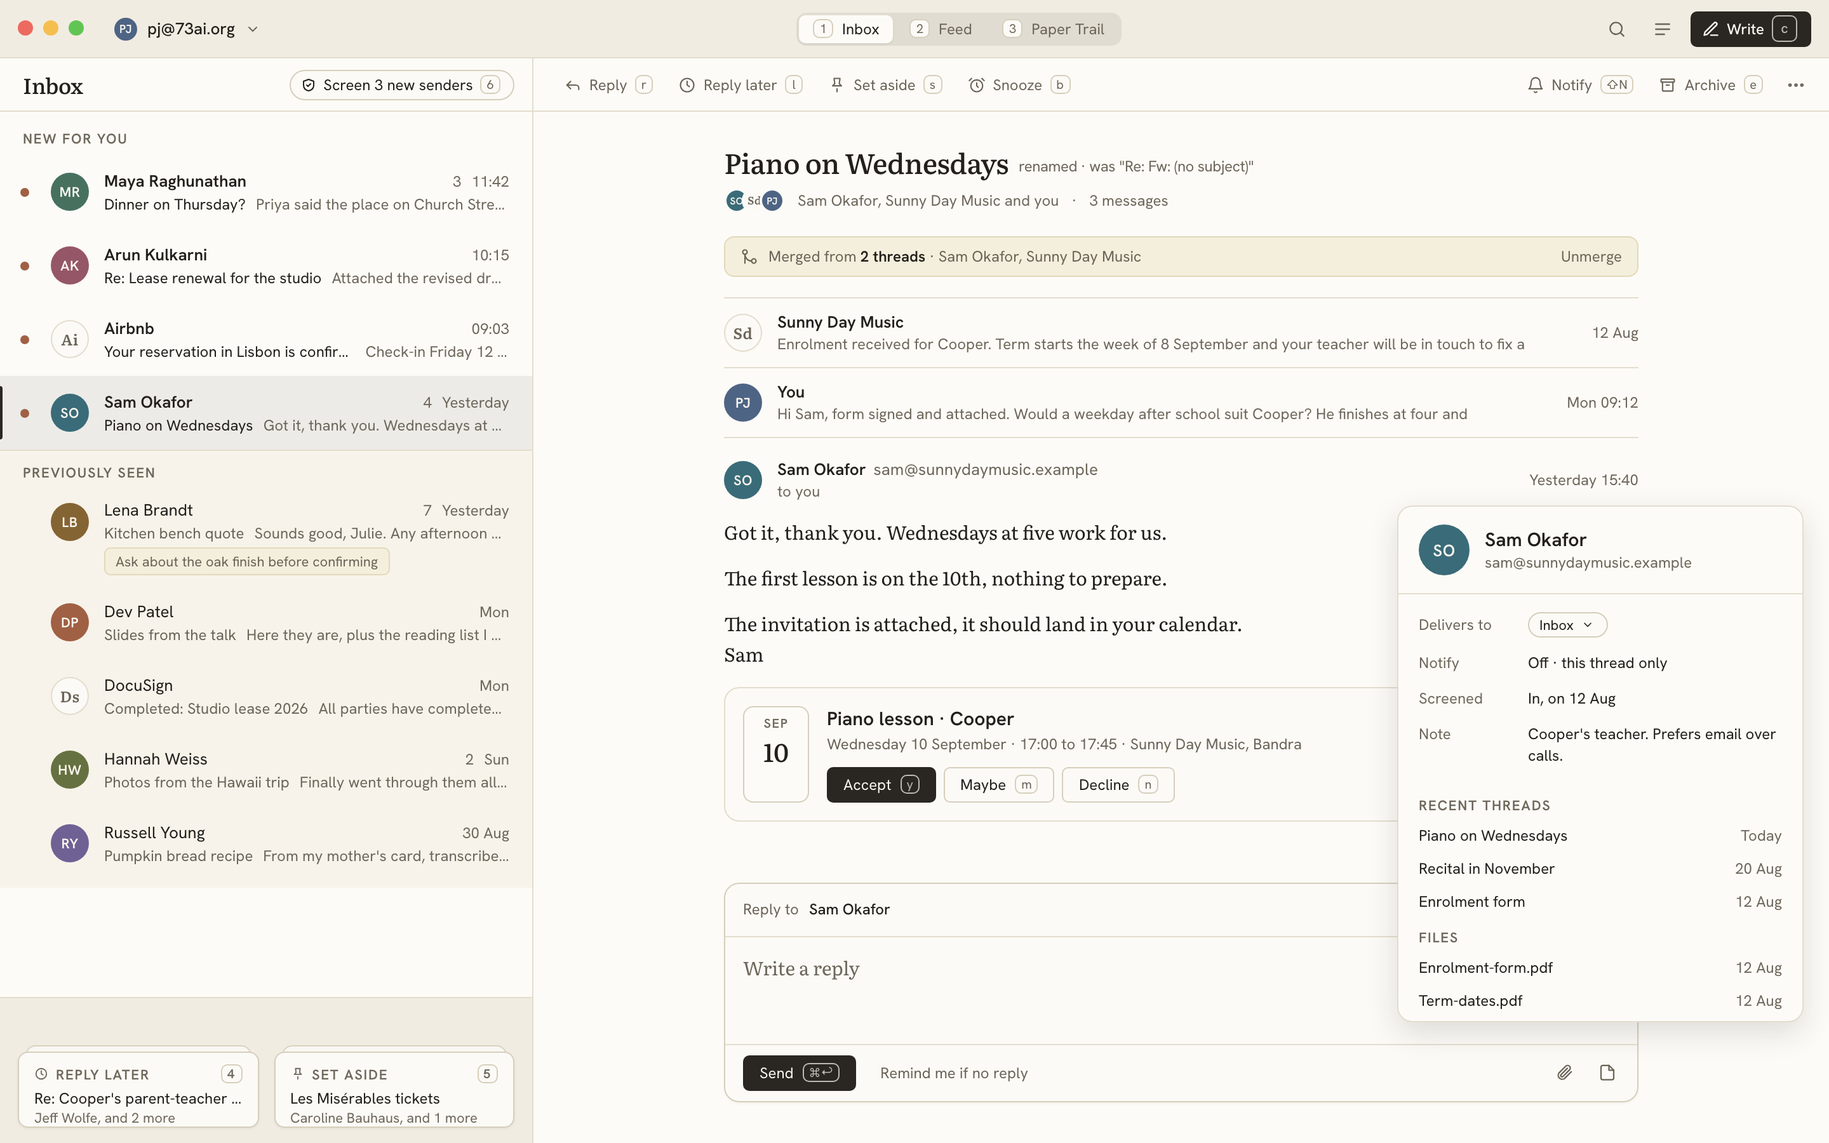The image size is (1829, 1143).
Task: Click the Reply to Sam Okafor recipient field
Action: (1062, 909)
